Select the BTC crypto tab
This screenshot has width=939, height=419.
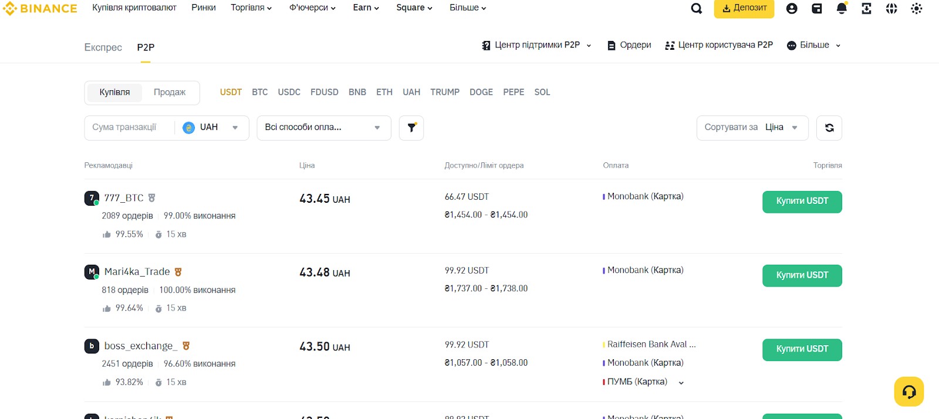pos(260,93)
